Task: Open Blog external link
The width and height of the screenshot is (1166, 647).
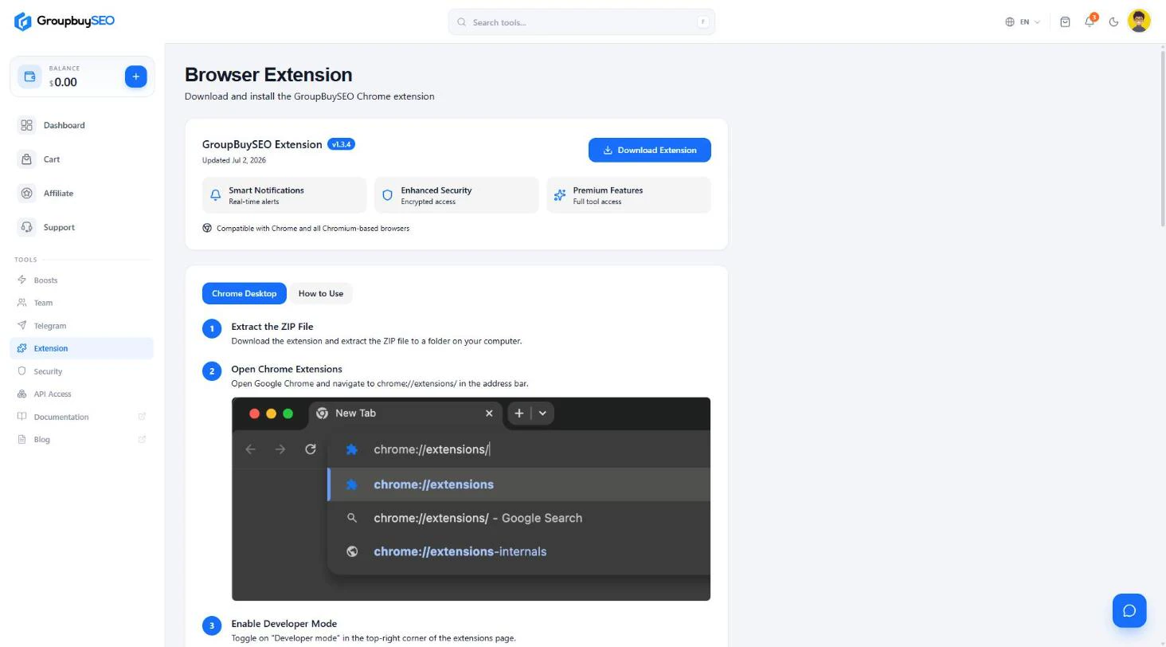Action: (x=81, y=439)
